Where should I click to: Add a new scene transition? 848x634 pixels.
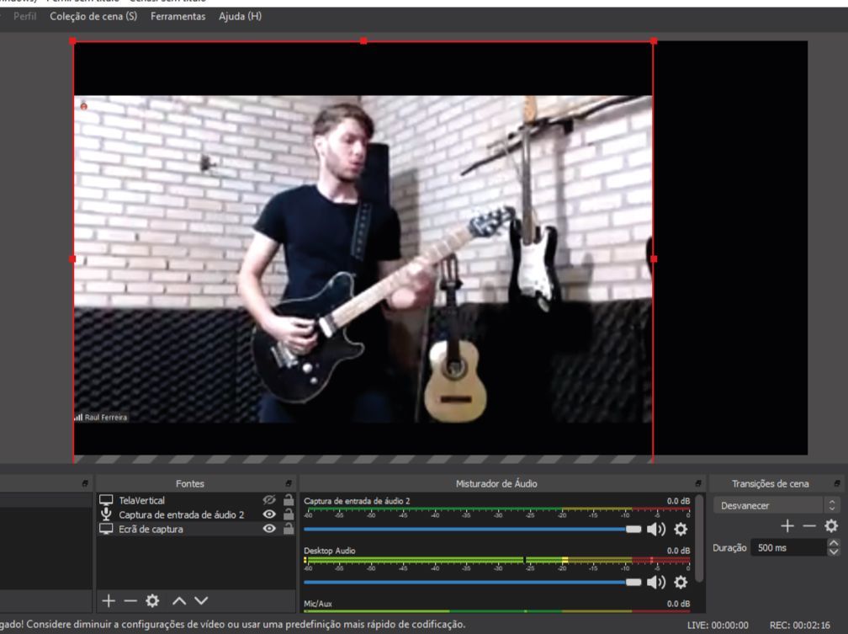(788, 525)
